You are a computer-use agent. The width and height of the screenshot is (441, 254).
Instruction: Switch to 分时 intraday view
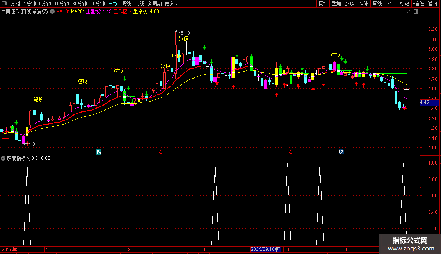point(16,4)
